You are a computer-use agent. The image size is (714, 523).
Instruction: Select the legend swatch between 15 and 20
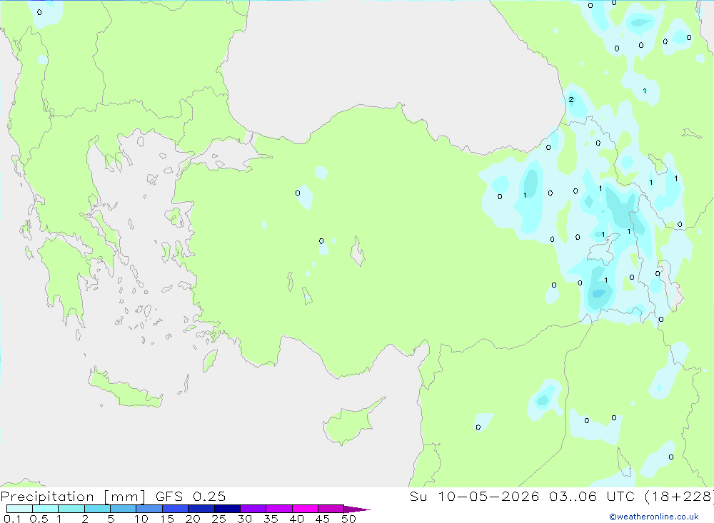pos(176,509)
